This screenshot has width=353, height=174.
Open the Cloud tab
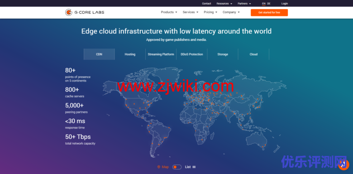pyautogui.click(x=253, y=54)
